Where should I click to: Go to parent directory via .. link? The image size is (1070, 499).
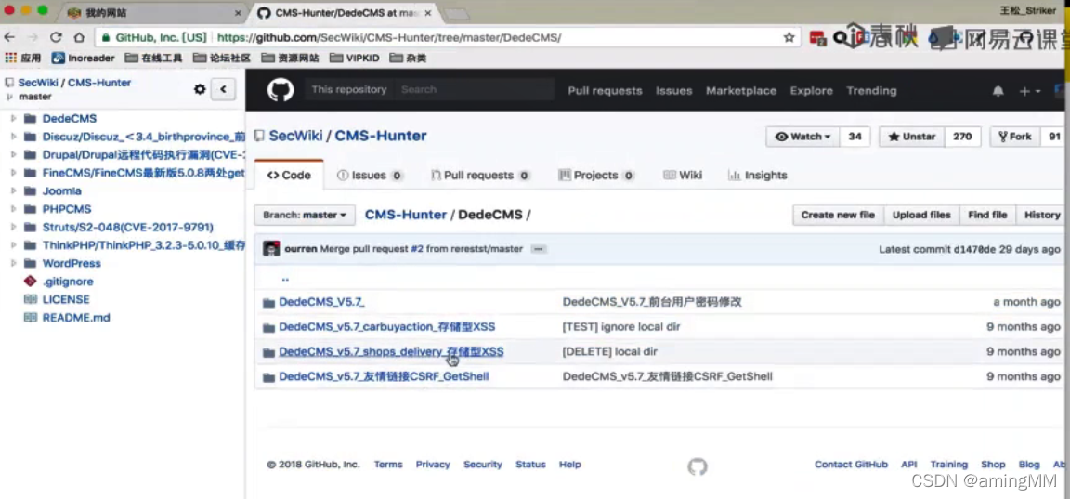tap(285, 279)
